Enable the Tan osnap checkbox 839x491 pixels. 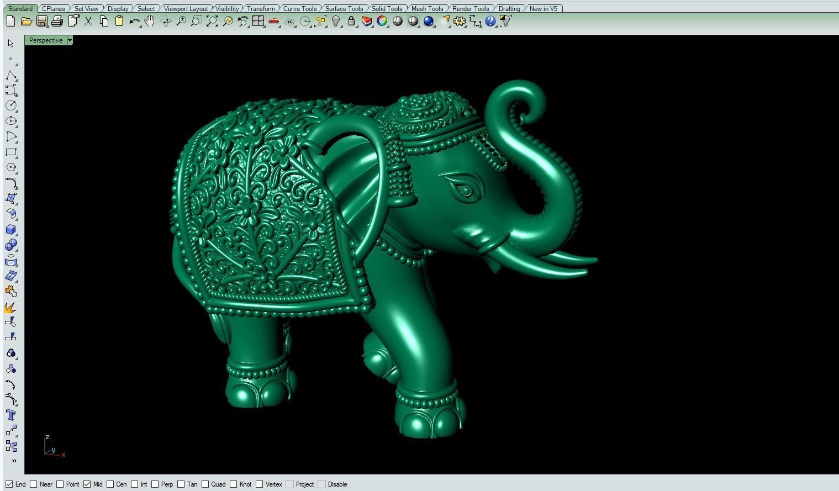[181, 484]
